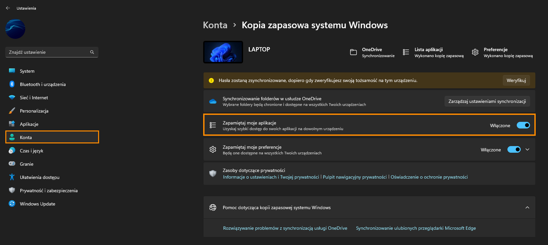Open Rozwiązywanie problemów z synchronizacją OneDrive link

pos(285,228)
